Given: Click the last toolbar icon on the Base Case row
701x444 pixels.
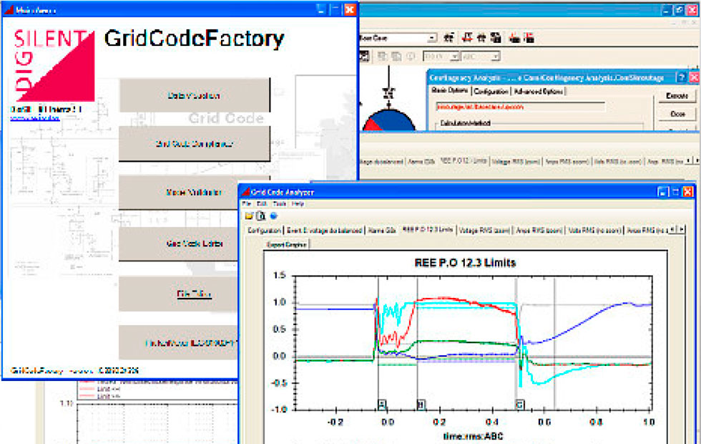Looking at the screenshot, I should click(x=529, y=38).
